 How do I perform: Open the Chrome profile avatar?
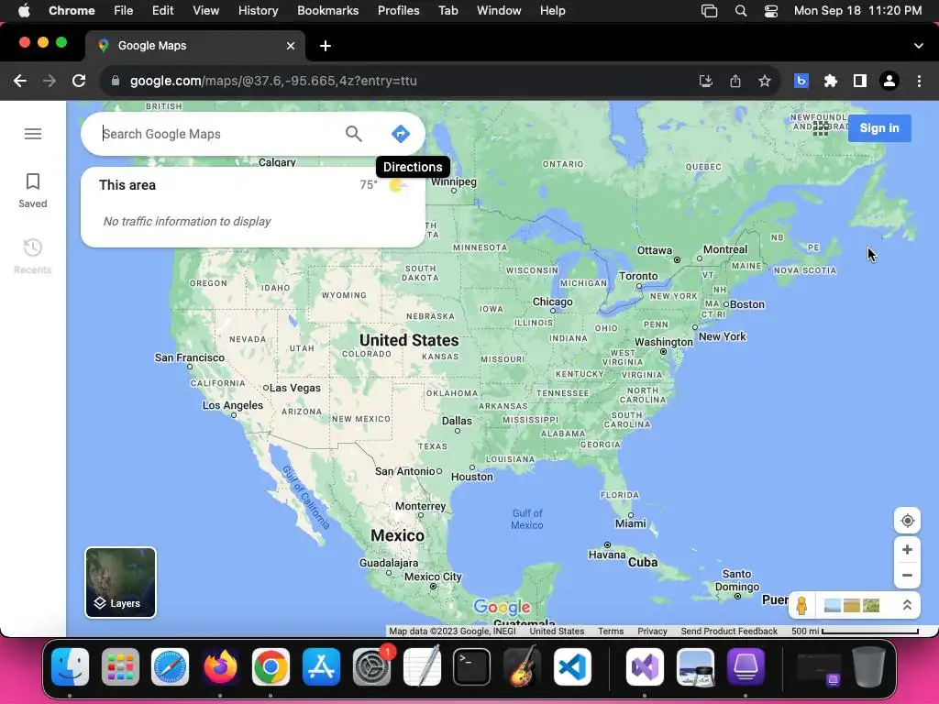pos(889,81)
